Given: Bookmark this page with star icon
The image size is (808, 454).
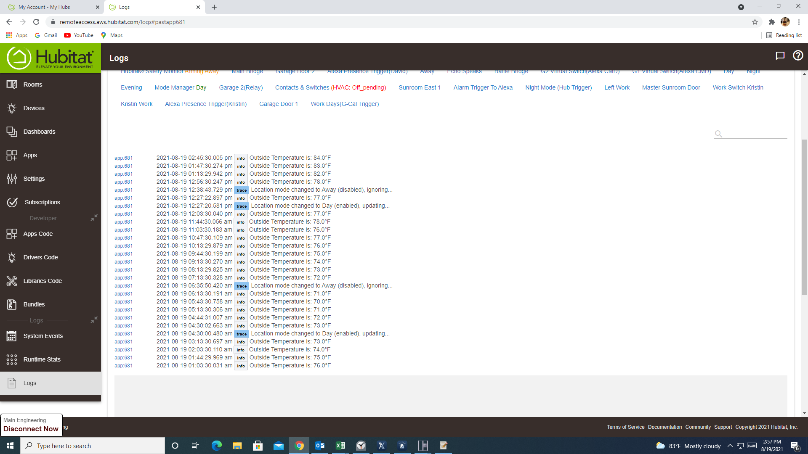Looking at the screenshot, I should click(755, 22).
